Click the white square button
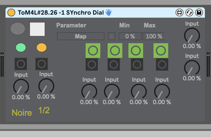Viewport: 211px width, 137px height. click(x=37, y=29)
